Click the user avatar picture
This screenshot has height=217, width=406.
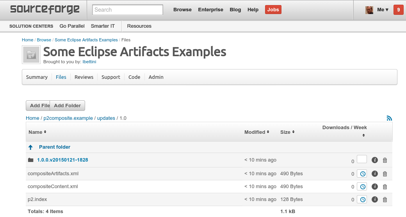click(369, 10)
